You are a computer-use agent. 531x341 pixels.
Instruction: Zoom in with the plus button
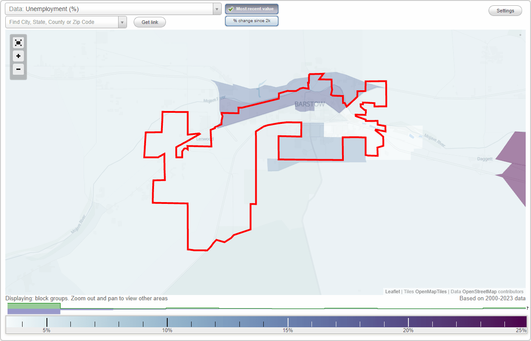click(18, 56)
